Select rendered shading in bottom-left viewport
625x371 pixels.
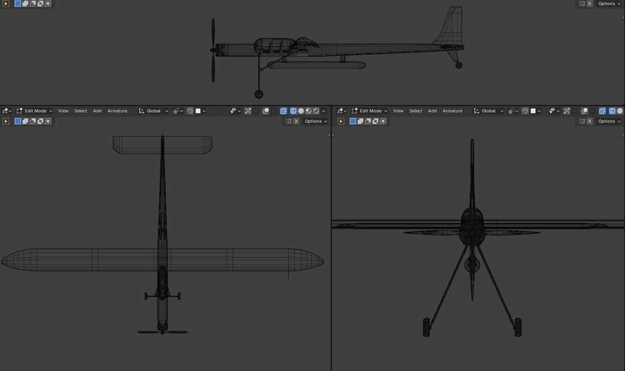316,111
